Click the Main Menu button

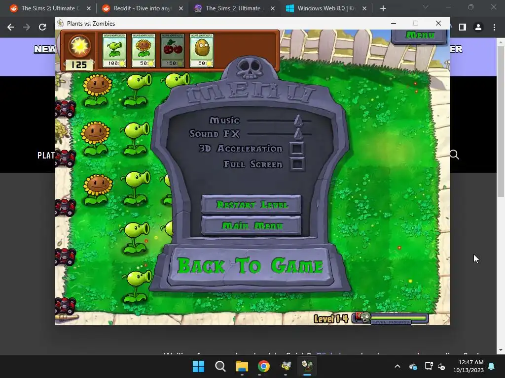pos(251,225)
